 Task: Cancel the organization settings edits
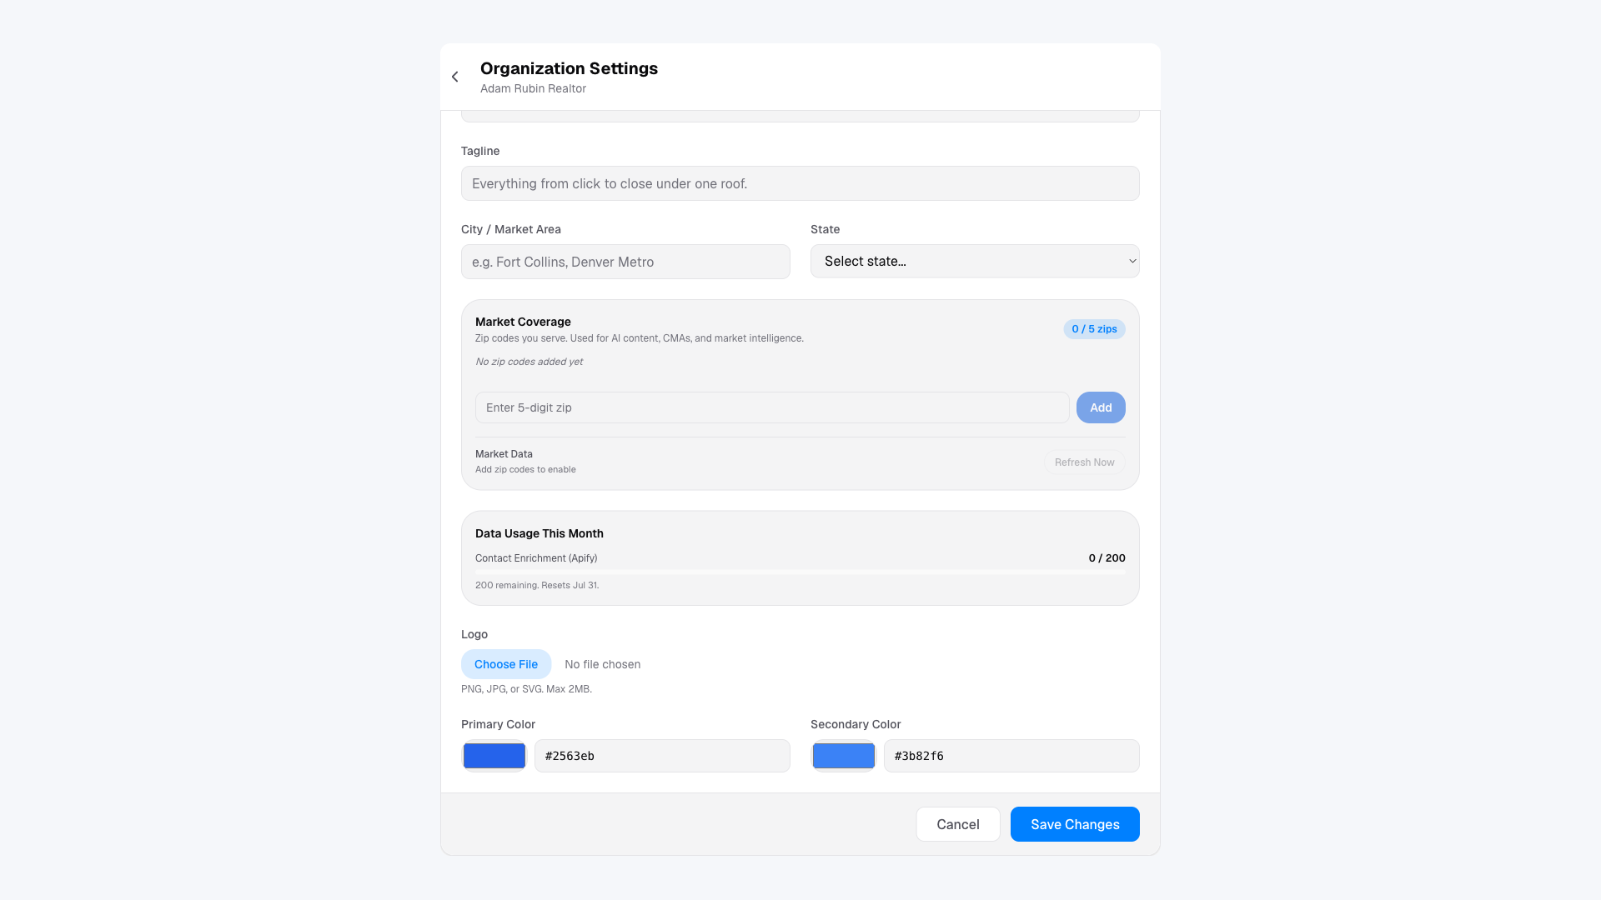coord(958,824)
